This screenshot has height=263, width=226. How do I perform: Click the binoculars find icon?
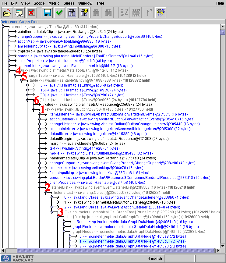(72, 13)
